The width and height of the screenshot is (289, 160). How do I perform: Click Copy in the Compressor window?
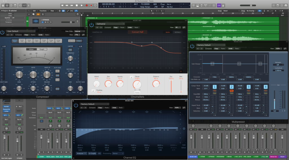coord(26,35)
